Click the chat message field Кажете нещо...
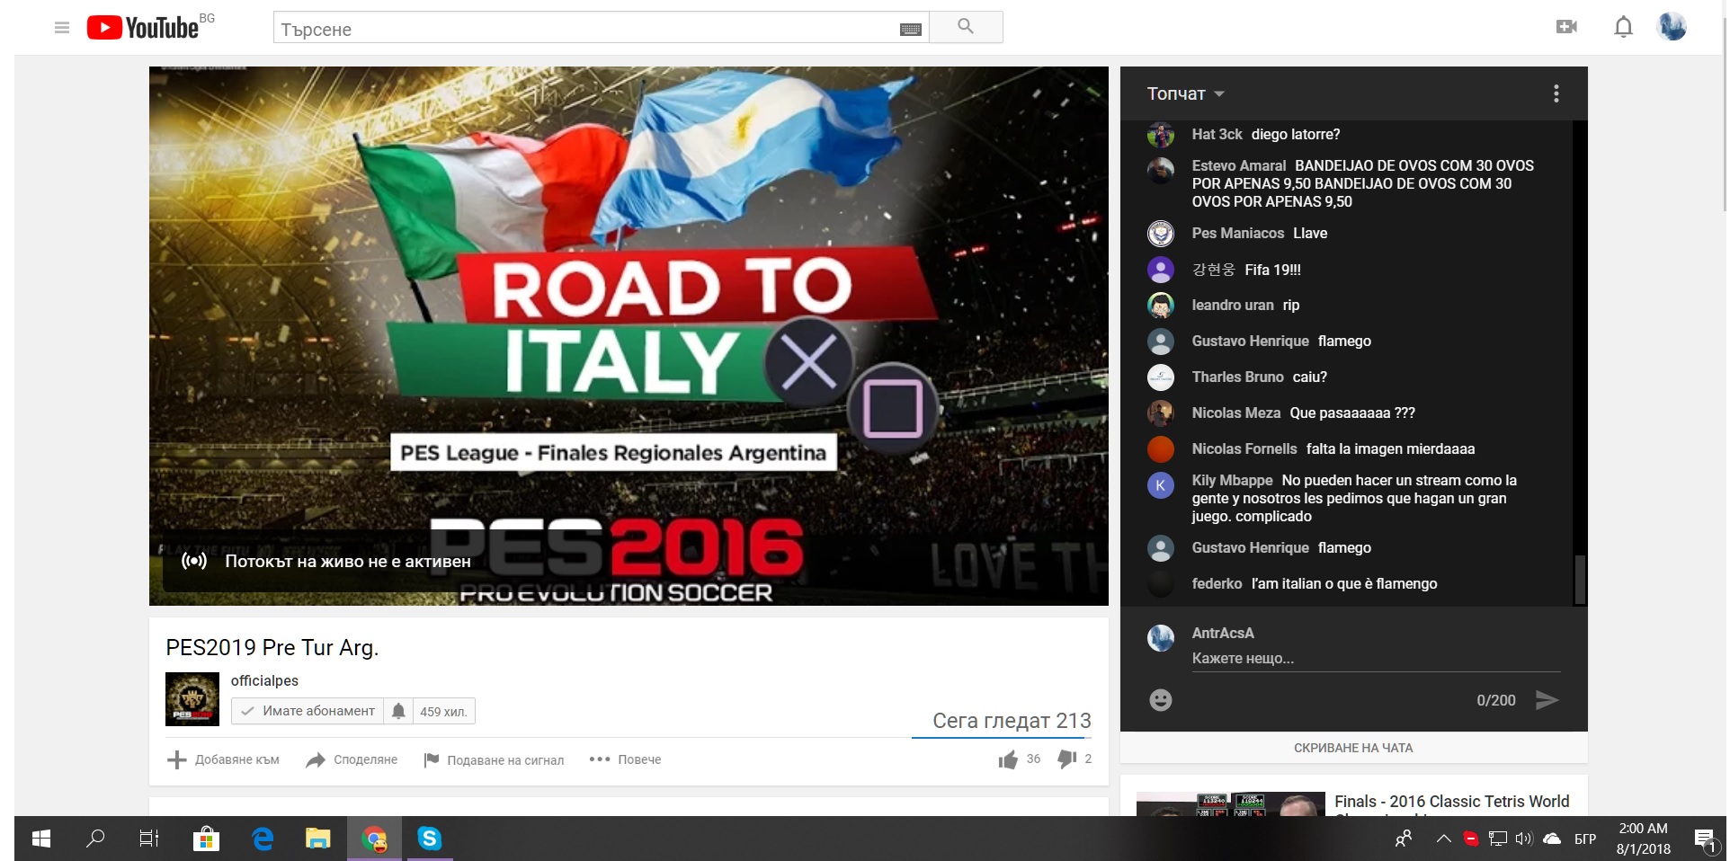 [x=1376, y=659]
